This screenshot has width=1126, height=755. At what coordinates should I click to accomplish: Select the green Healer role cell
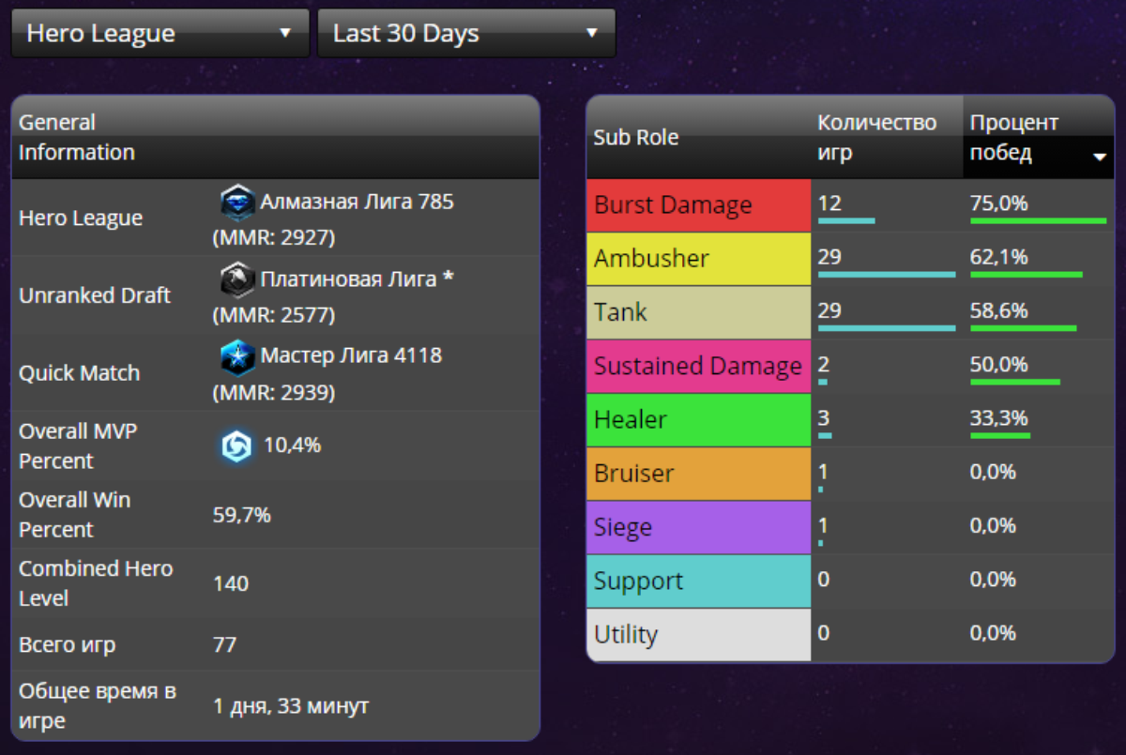tap(698, 419)
